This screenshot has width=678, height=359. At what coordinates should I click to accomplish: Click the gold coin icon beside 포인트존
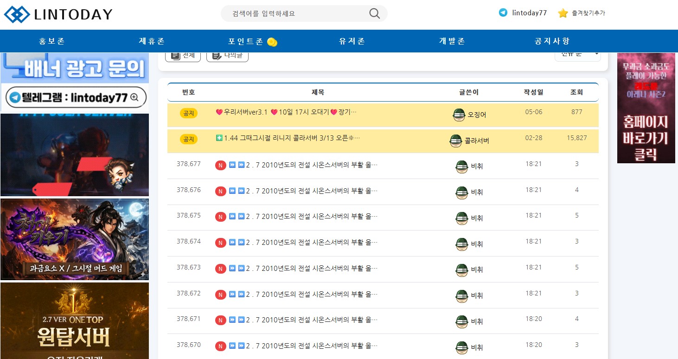point(272,42)
